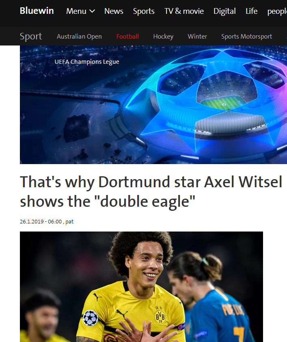
Task: Select the Football tab
Action: click(x=127, y=37)
